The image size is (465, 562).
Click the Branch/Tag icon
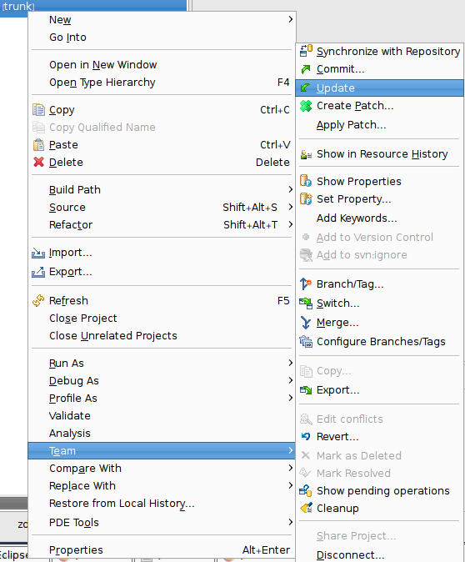coord(306,284)
